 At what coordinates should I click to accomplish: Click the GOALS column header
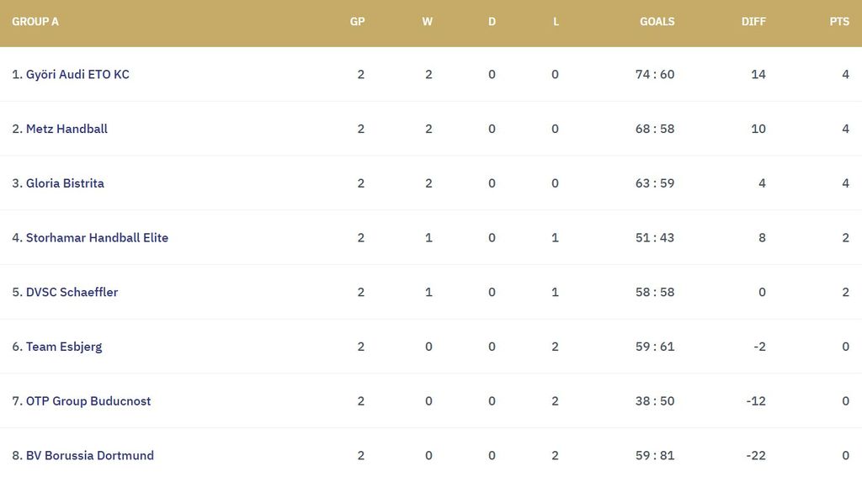pyautogui.click(x=657, y=22)
